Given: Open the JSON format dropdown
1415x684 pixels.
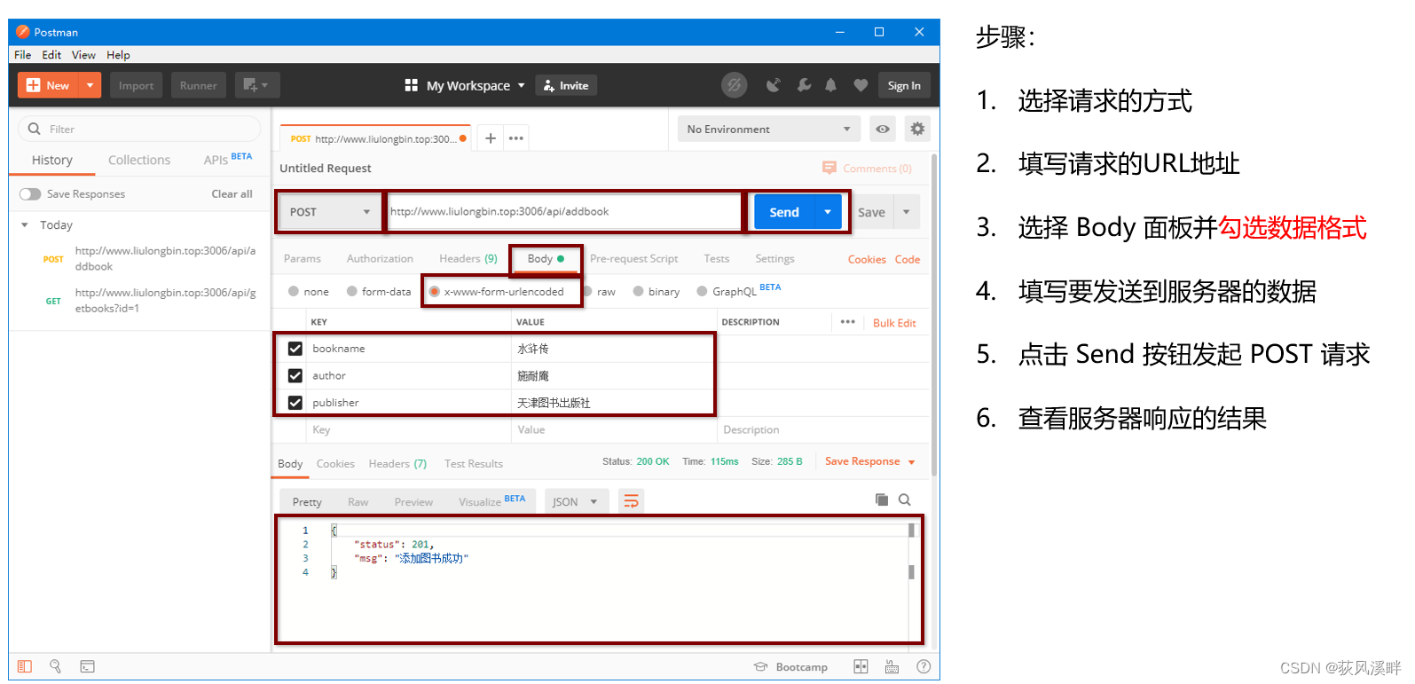Looking at the screenshot, I should 576,501.
